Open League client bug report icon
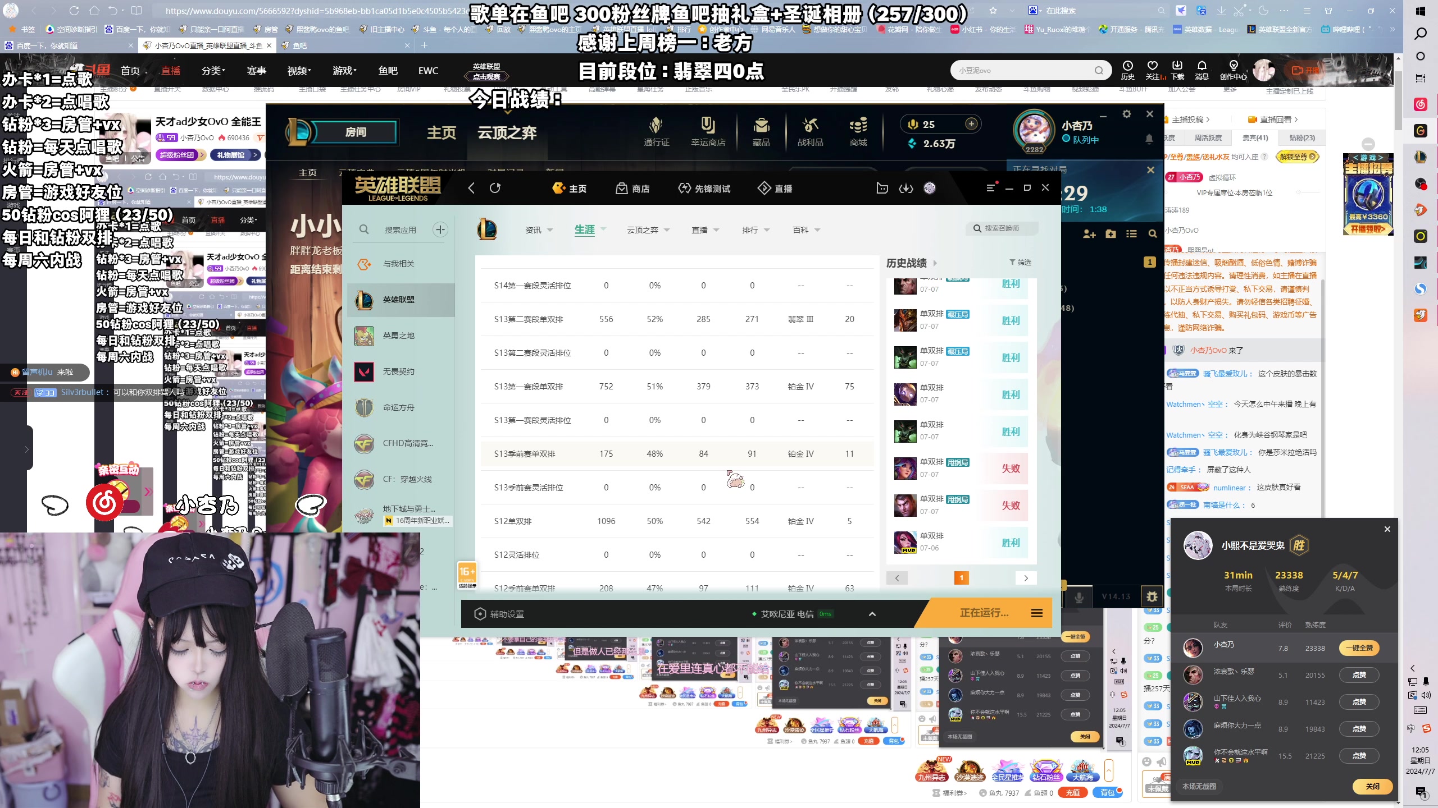Viewport: 1438px width, 808px height. click(1152, 596)
